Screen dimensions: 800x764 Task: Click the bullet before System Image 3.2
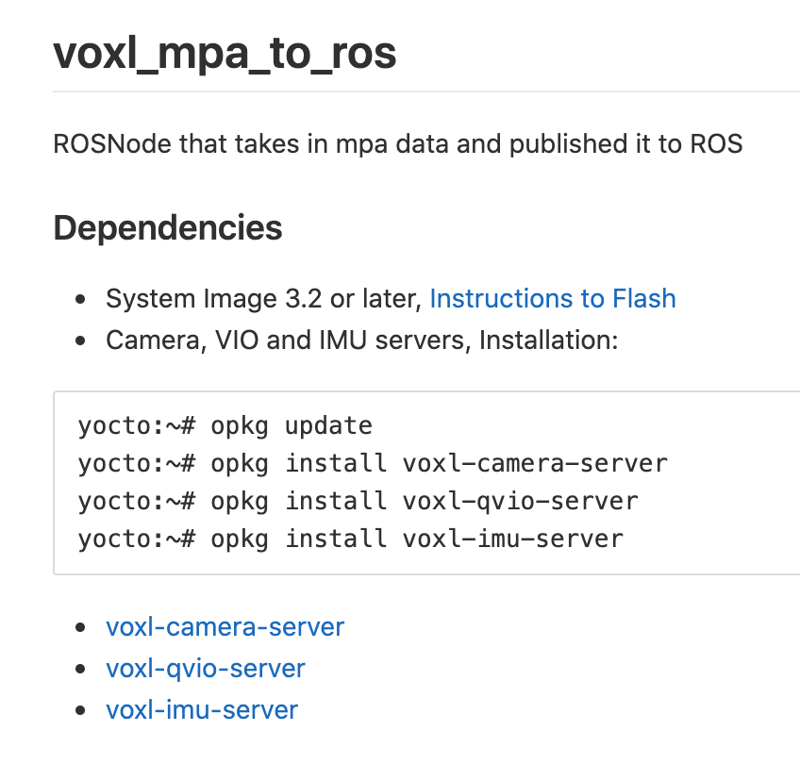click(x=80, y=299)
